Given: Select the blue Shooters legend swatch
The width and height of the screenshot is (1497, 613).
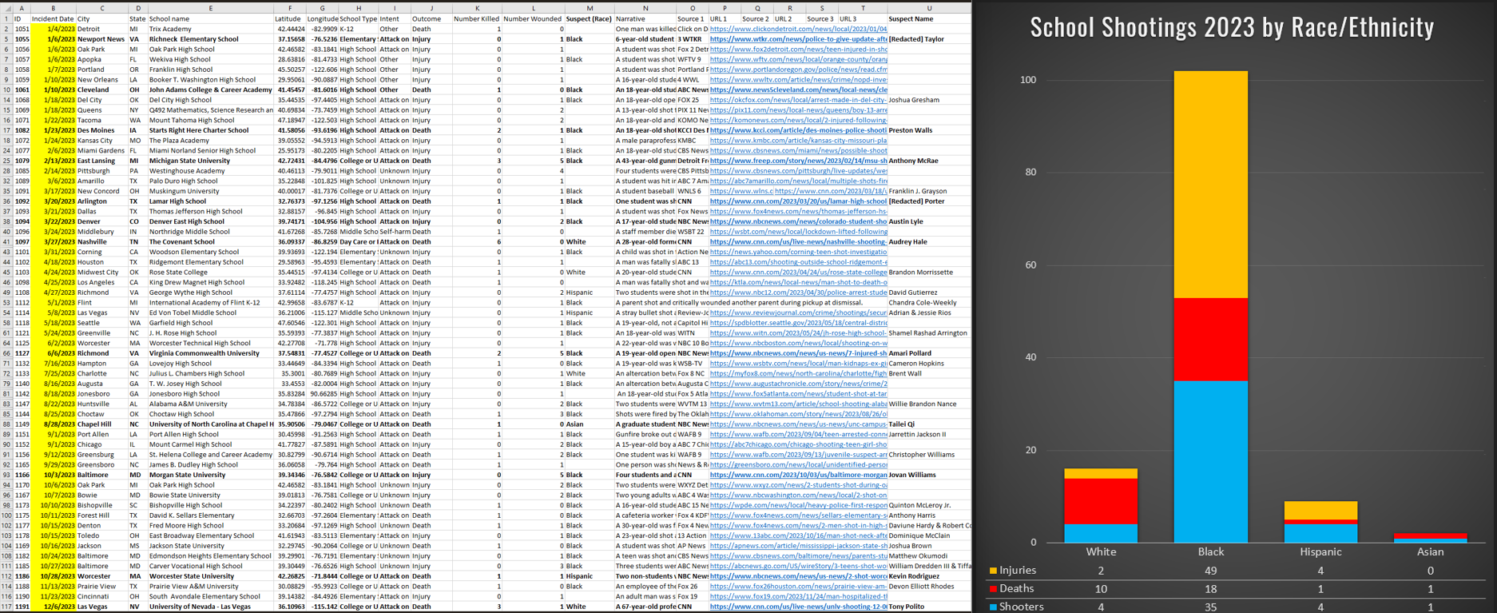Looking at the screenshot, I should [993, 607].
